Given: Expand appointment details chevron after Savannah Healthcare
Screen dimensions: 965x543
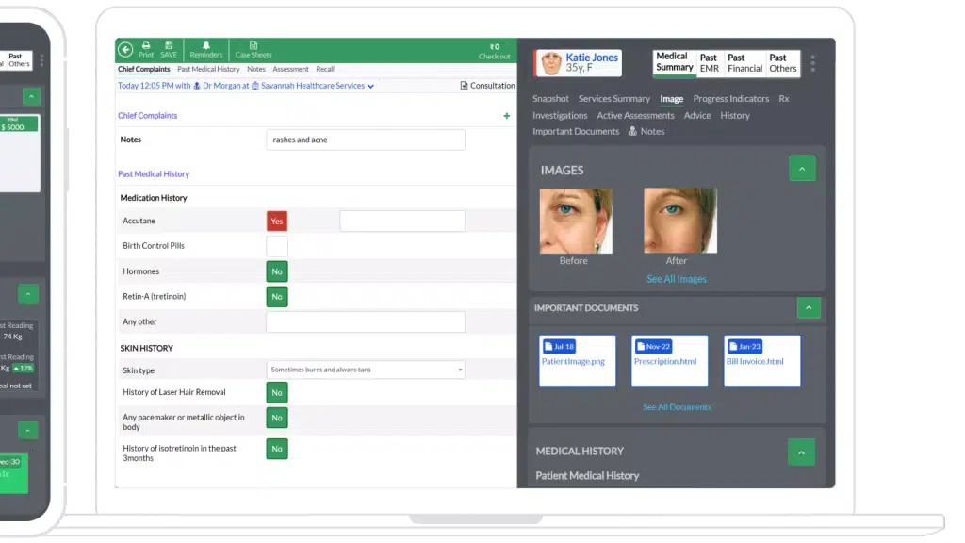Looking at the screenshot, I should pos(370,86).
